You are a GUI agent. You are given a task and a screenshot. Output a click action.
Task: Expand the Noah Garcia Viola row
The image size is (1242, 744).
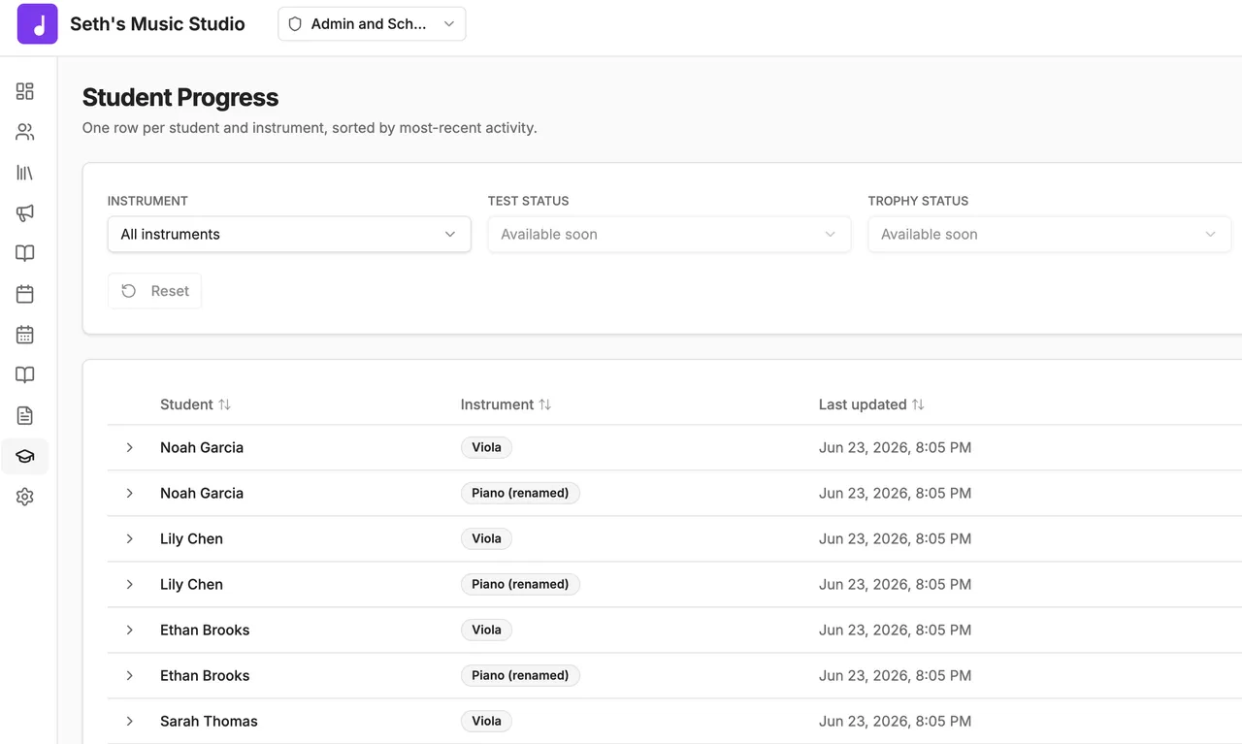pos(129,447)
